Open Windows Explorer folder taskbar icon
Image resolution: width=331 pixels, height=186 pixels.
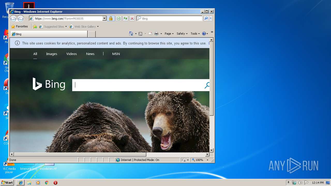pos(29,183)
